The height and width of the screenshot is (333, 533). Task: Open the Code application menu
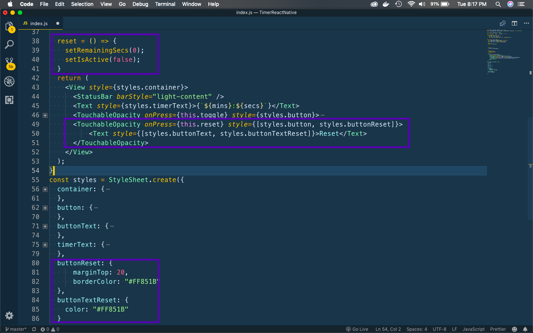[x=27, y=4]
